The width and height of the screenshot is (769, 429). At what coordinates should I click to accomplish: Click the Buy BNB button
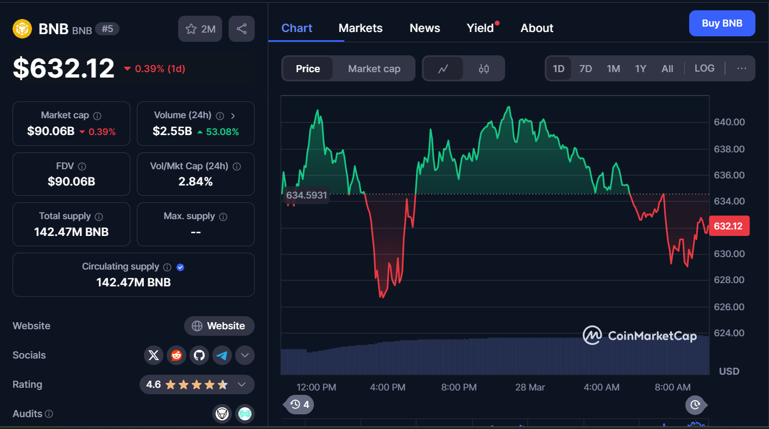pyautogui.click(x=722, y=23)
